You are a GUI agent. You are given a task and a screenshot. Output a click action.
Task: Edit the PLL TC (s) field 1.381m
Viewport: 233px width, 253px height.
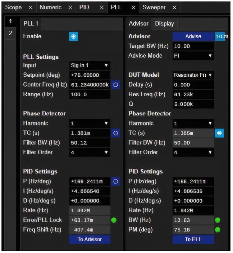[x=90, y=133]
